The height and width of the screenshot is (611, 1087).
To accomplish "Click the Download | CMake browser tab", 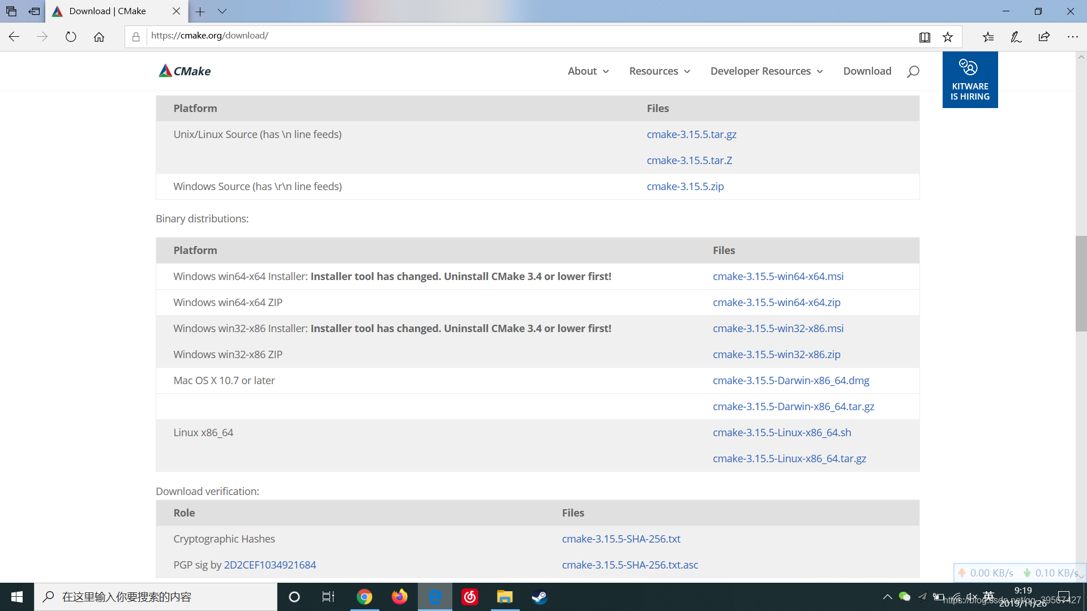I will click(x=108, y=11).
